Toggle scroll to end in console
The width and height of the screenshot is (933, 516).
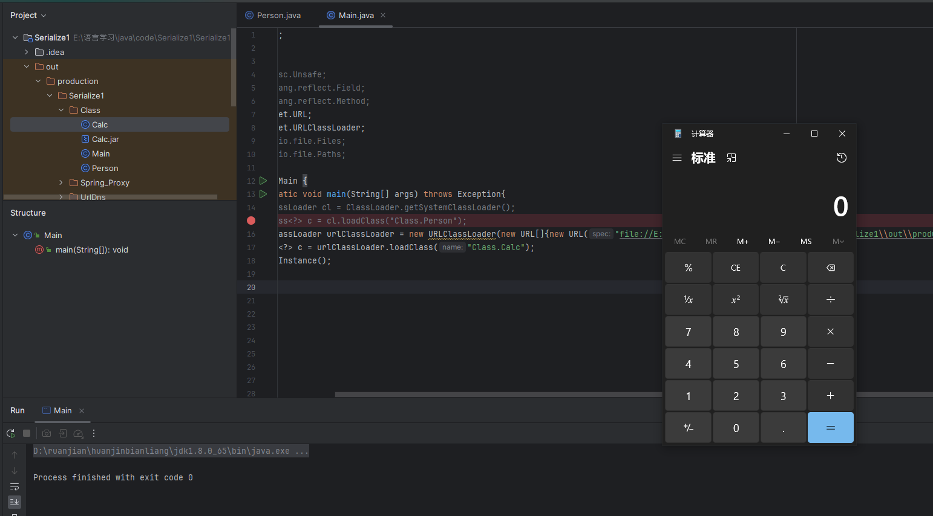[x=15, y=502]
